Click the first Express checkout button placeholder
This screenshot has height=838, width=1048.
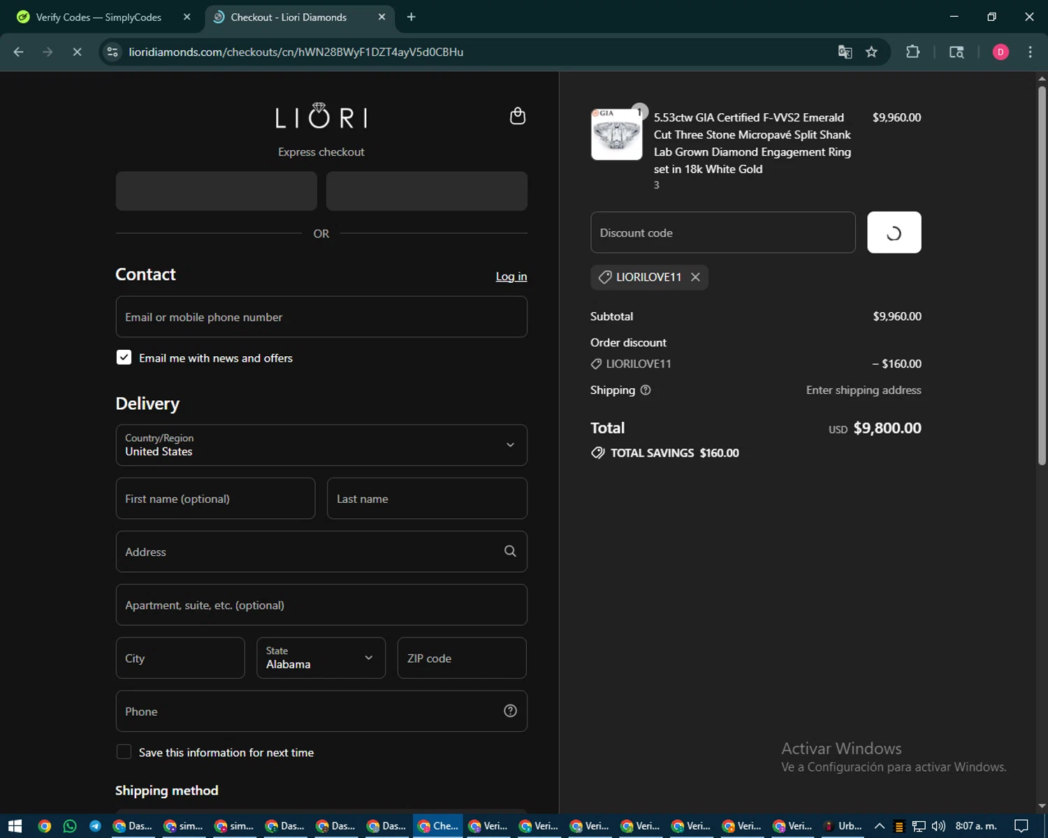(216, 191)
